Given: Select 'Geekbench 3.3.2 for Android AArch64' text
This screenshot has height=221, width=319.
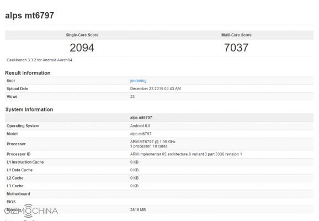Looking at the screenshot, I should pyautogui.click(x=39, y=60).
